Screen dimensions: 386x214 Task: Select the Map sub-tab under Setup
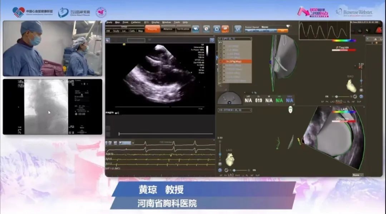(140, 31)
